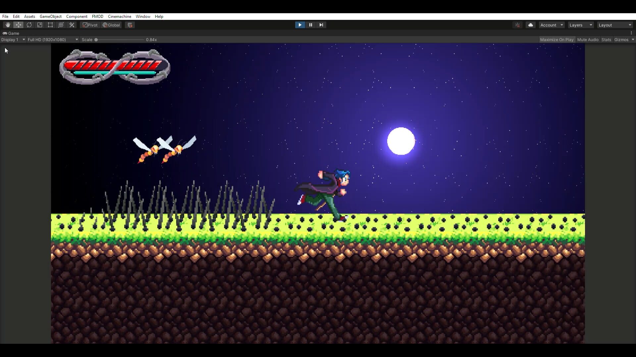Screen dimensions: 636x357
Task: Enable Mute Audio in Game view
Action: click(x=588, y=39)
